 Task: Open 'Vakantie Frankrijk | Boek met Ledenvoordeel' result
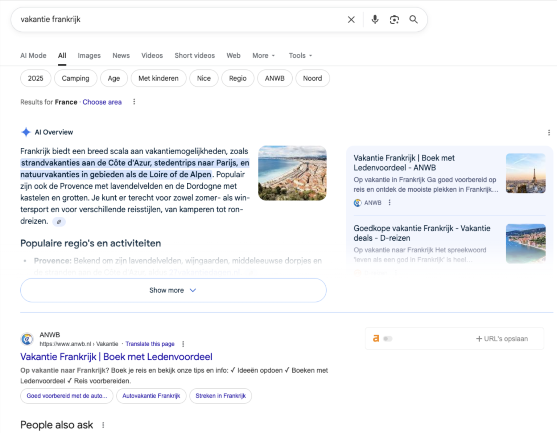(116, 357)
